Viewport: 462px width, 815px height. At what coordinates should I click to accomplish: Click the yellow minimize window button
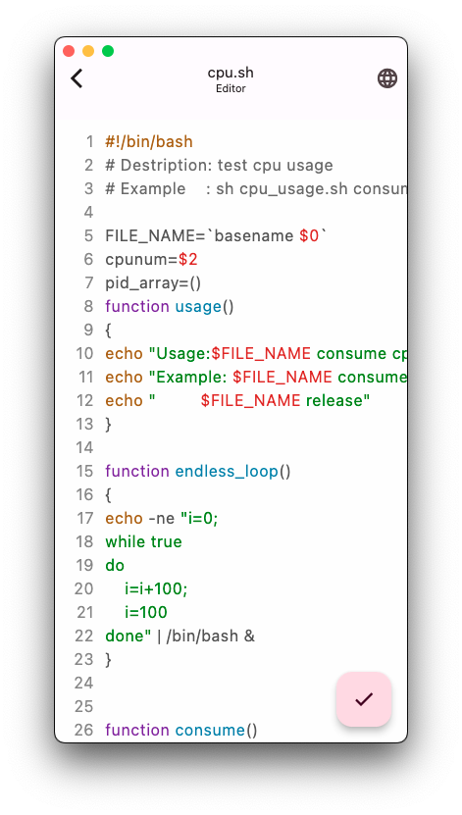click(x=88, y=51)
